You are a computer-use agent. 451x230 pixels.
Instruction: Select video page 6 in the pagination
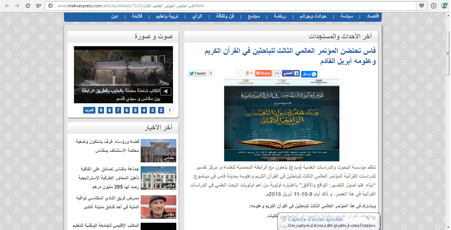coord(126,110)
